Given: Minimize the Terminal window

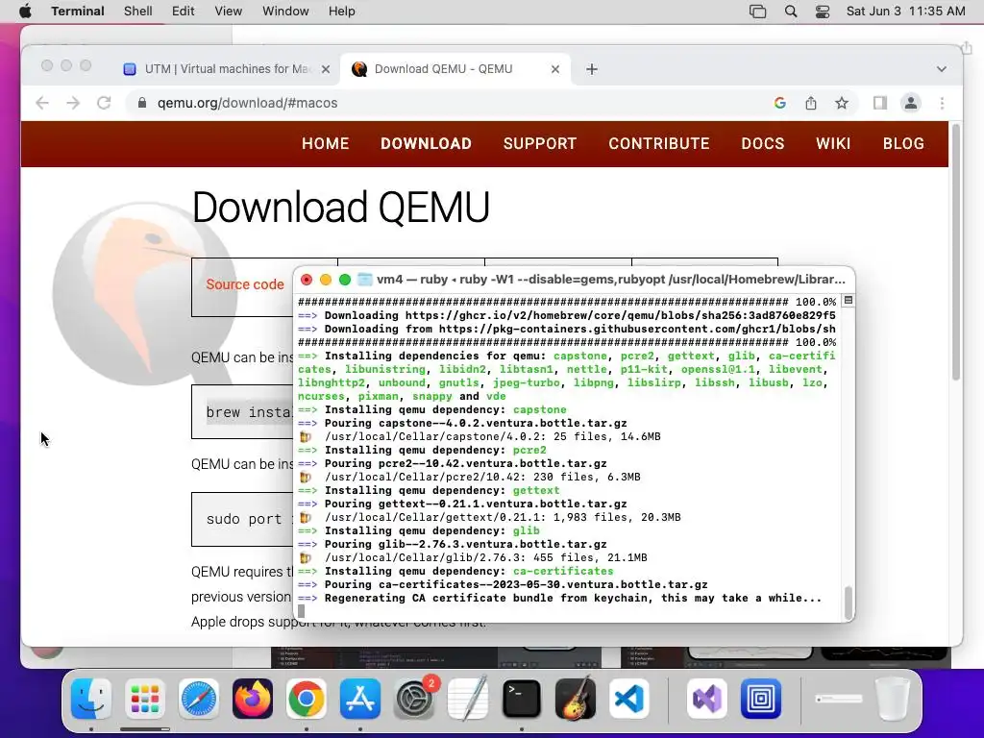Looking at the screenshot, I should point(325,280).
